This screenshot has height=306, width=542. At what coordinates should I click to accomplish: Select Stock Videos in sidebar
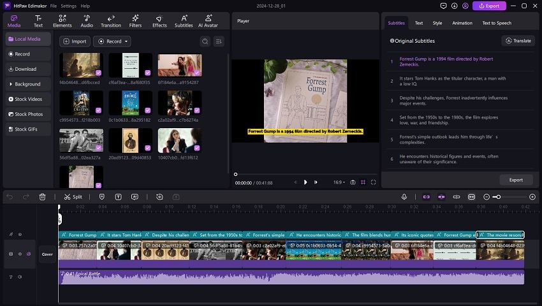[28, 99]
